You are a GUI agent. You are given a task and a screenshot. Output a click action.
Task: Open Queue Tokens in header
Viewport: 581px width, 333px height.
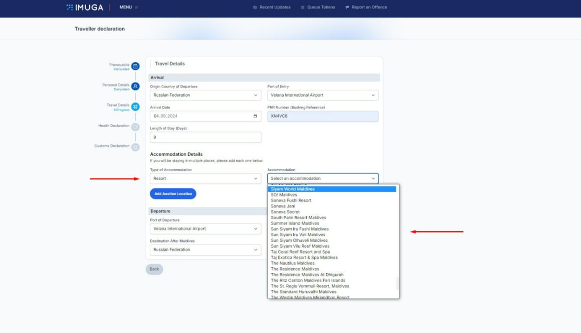coord(318,7)
